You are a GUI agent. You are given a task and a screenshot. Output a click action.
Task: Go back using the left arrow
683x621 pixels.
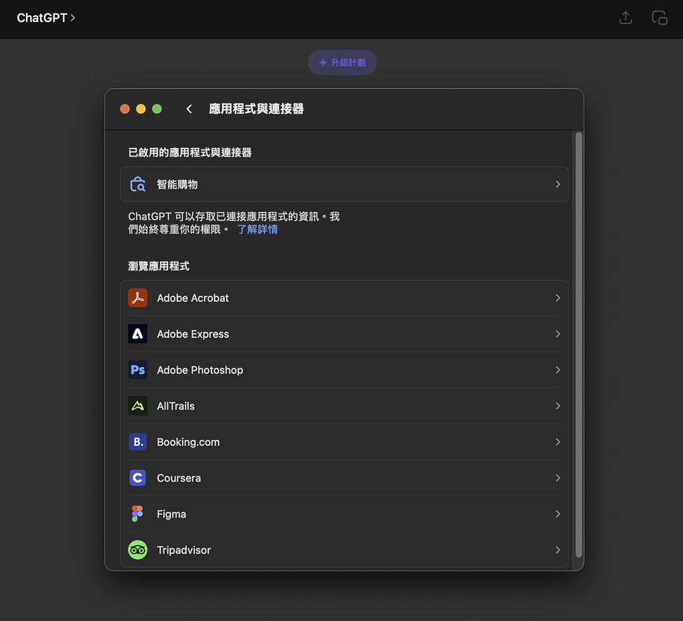click(x=189, y=109)
